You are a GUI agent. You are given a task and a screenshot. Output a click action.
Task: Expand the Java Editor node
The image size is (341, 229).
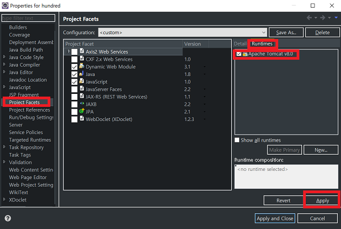pos(4,72)
